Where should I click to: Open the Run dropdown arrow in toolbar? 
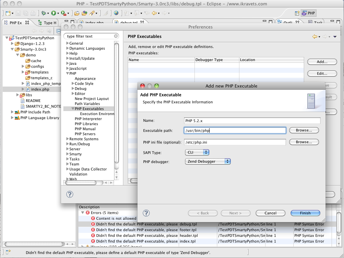[x=58, y=13]
